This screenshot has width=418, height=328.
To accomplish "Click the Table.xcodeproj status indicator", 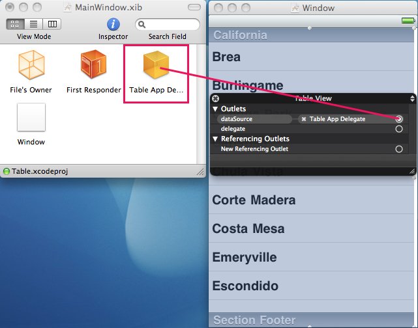I will click(6, 171).
